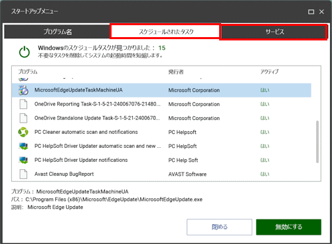Click the OneDrive Standalone Update Task file icon
The height and width of the screenshot is (244, 332).
(23, 118)
